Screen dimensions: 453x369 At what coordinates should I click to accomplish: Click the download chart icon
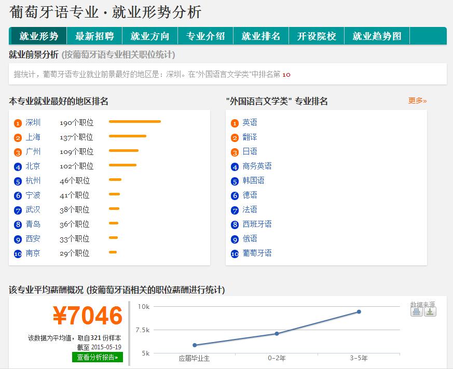pos(430,311)
